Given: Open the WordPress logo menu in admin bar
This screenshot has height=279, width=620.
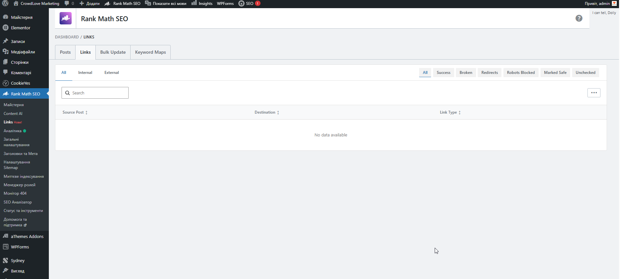Looking at the screenshot, I should (x=5, y=3).
